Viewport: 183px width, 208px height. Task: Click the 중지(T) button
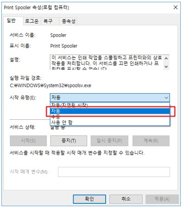[x=69, y=141]
